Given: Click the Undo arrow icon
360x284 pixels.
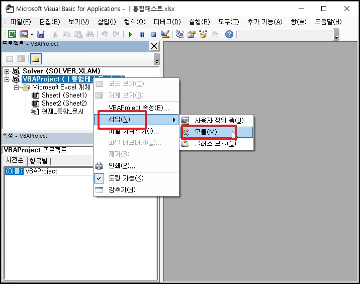Looking at the screenshot, I should (x=105, y=34).
